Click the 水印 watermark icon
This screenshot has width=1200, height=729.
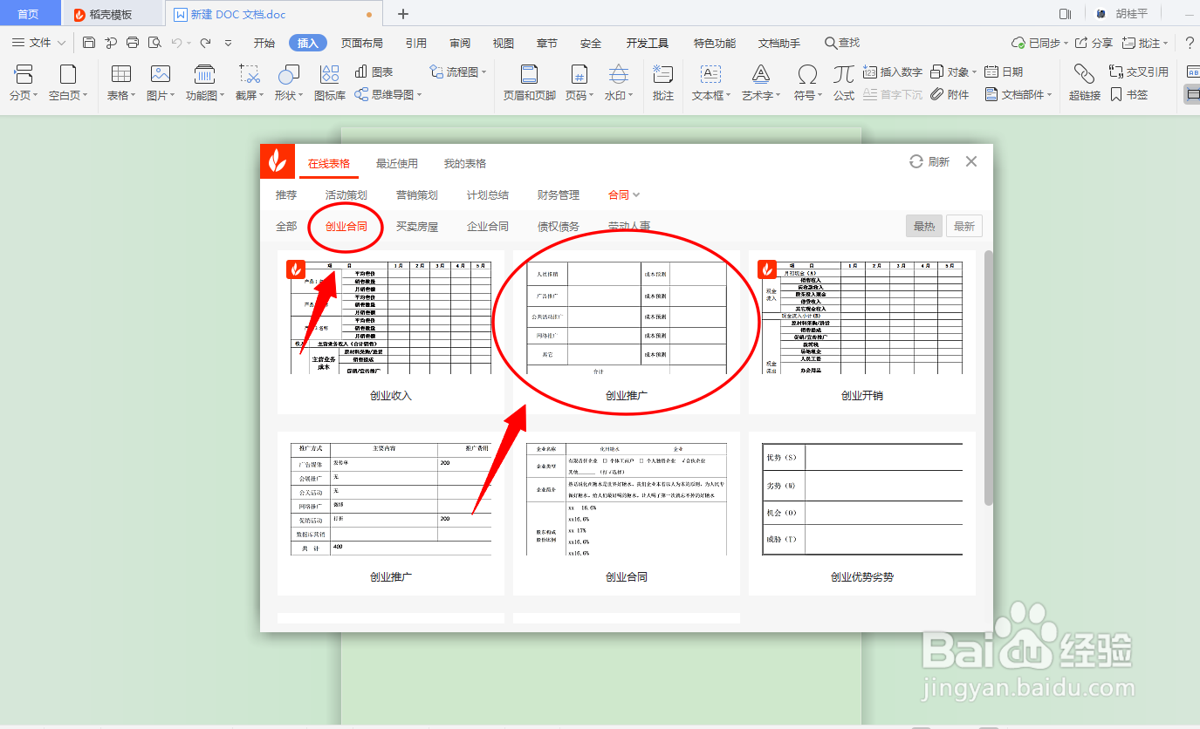[x=619, y=74]
